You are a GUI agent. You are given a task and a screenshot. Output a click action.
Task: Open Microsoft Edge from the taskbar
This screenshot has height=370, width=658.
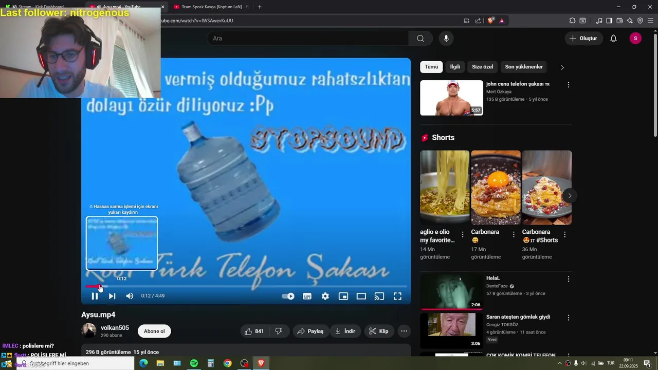point(143,363)
